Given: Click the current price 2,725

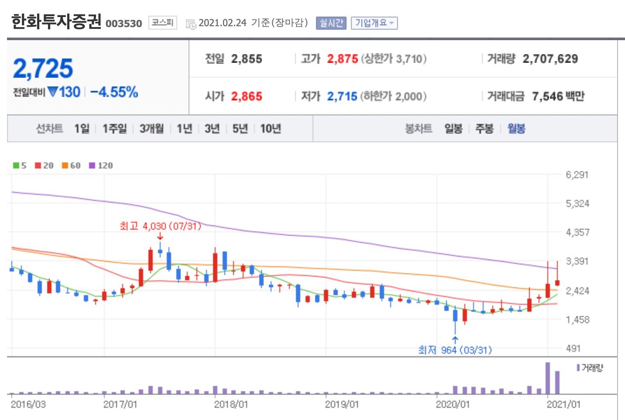Looking at the screenshot, I should pos(43,69).
